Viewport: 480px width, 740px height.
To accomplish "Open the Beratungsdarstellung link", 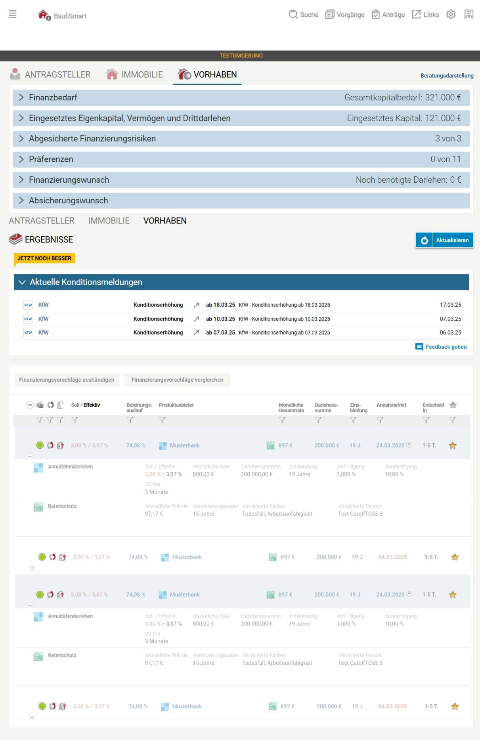I will point(447,75).
